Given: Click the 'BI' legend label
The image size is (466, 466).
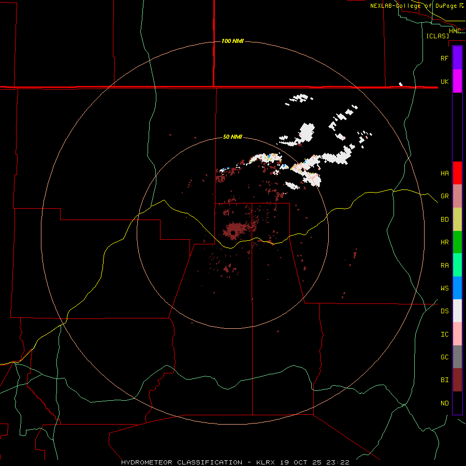Looking at the screenshot, I should 444,380.
